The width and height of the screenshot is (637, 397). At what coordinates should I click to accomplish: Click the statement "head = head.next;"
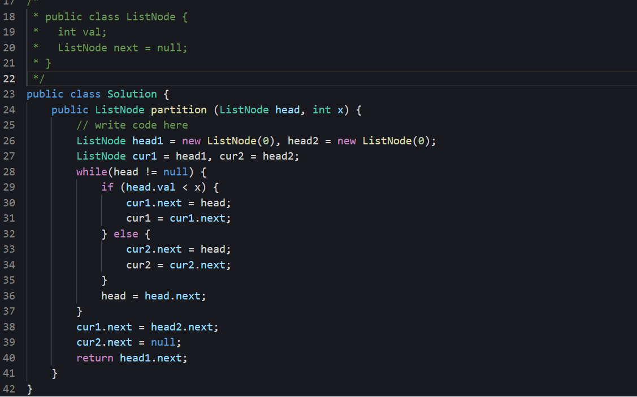pyautogui.click(x=154, y=296)
